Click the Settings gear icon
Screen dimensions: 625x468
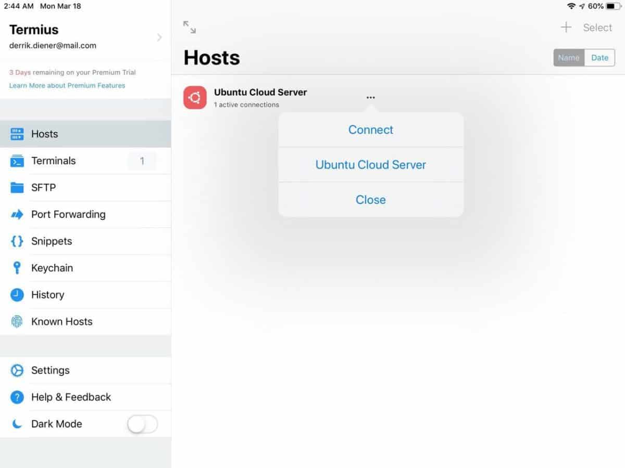[17, 370]
